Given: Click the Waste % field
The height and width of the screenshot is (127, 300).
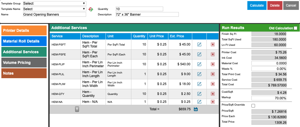Looking at the screenshot, I should point(269,69).
